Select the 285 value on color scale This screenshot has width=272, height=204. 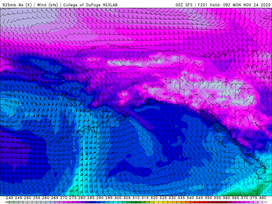pyautogui.click(x=91, y=198)
